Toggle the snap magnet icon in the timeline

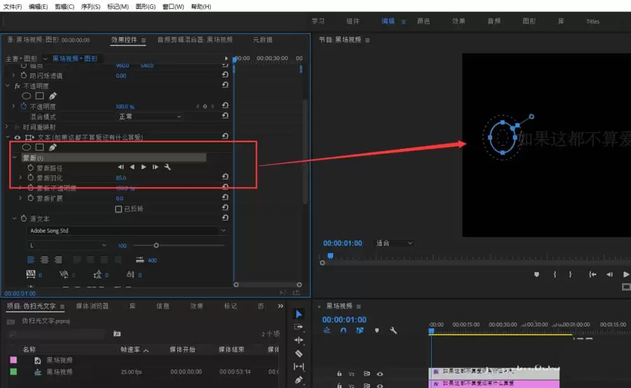(345, 331)
